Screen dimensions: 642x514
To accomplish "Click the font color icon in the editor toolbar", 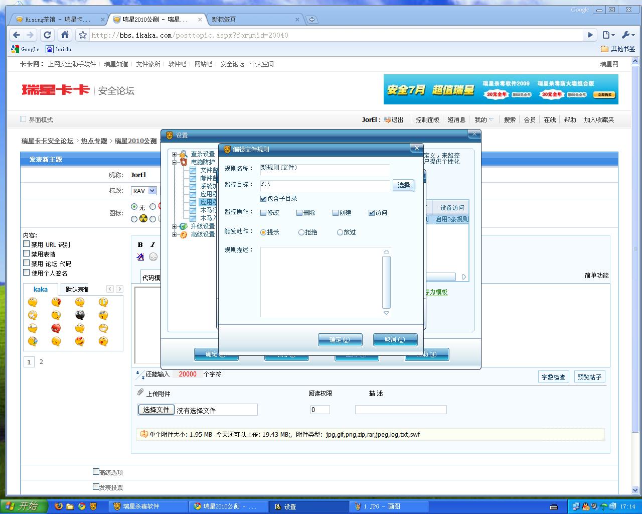I will [x=140, y=256].
